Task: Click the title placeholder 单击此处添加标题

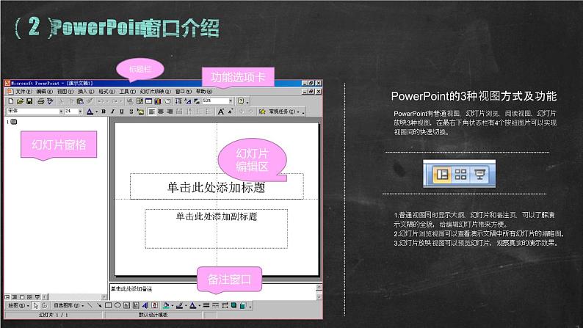Action: 217,187
